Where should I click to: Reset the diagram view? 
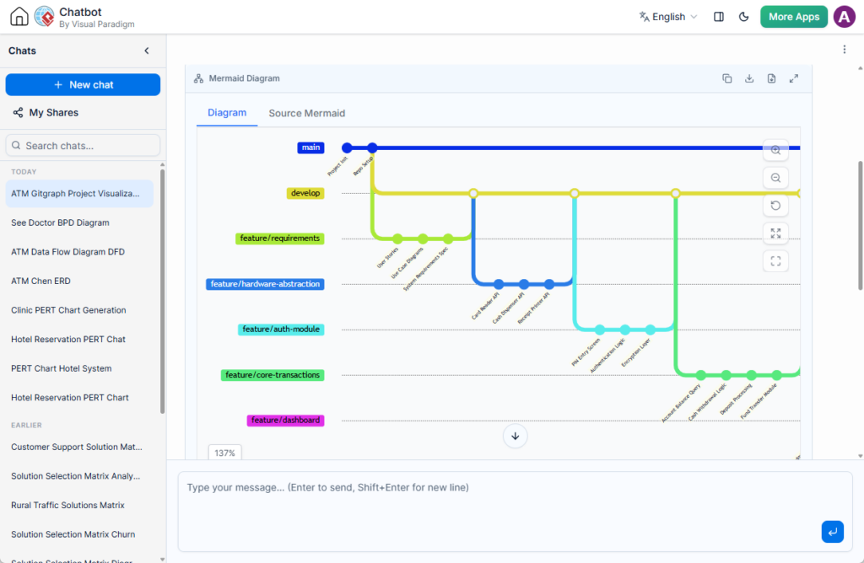point(775,206)
